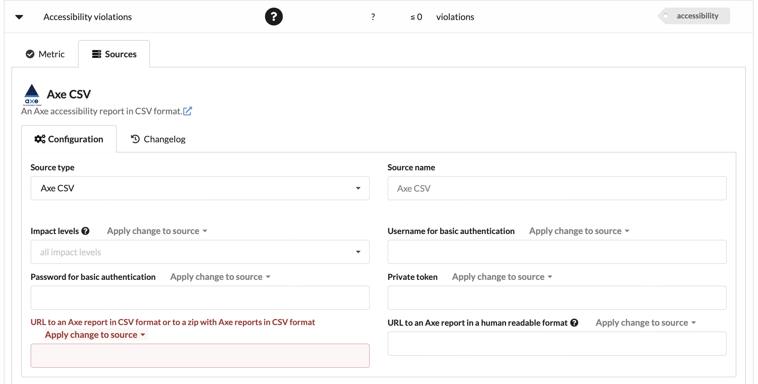Open Apply change to source for human readable URL

pyautogui.click(x=646, y=323)
